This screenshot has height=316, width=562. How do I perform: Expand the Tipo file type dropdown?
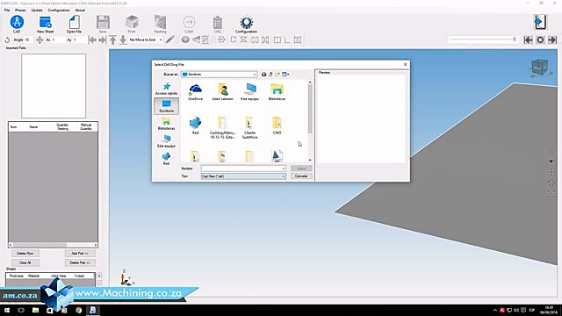click(x=283, y=176)
